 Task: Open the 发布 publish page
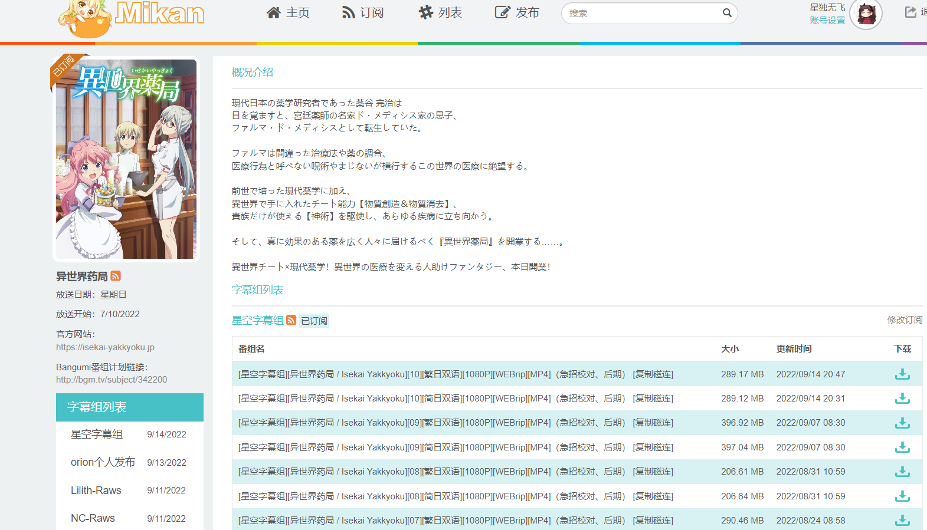pos(517,13)
